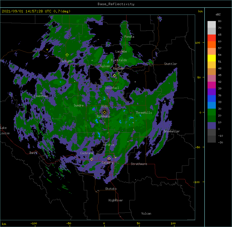
Task: Click the red 65 dBZ legend swatch
Action: [x=212, y=38]
